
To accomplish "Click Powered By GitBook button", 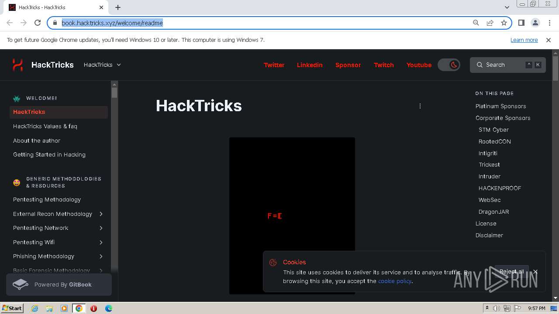I will 59,284.
